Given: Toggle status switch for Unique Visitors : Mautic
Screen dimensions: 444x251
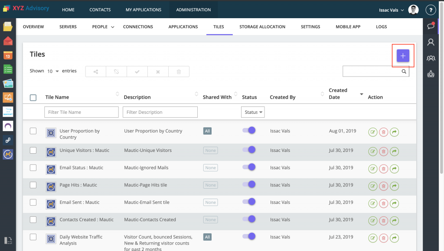Looking at the screenshot, I should tap(249, 150).
